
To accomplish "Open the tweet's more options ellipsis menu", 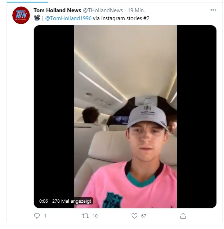I will pyautogui.click(x=213, y=10).
